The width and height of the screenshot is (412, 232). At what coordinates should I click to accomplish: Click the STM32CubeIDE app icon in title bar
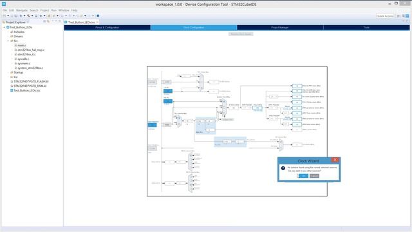point(4,4)
